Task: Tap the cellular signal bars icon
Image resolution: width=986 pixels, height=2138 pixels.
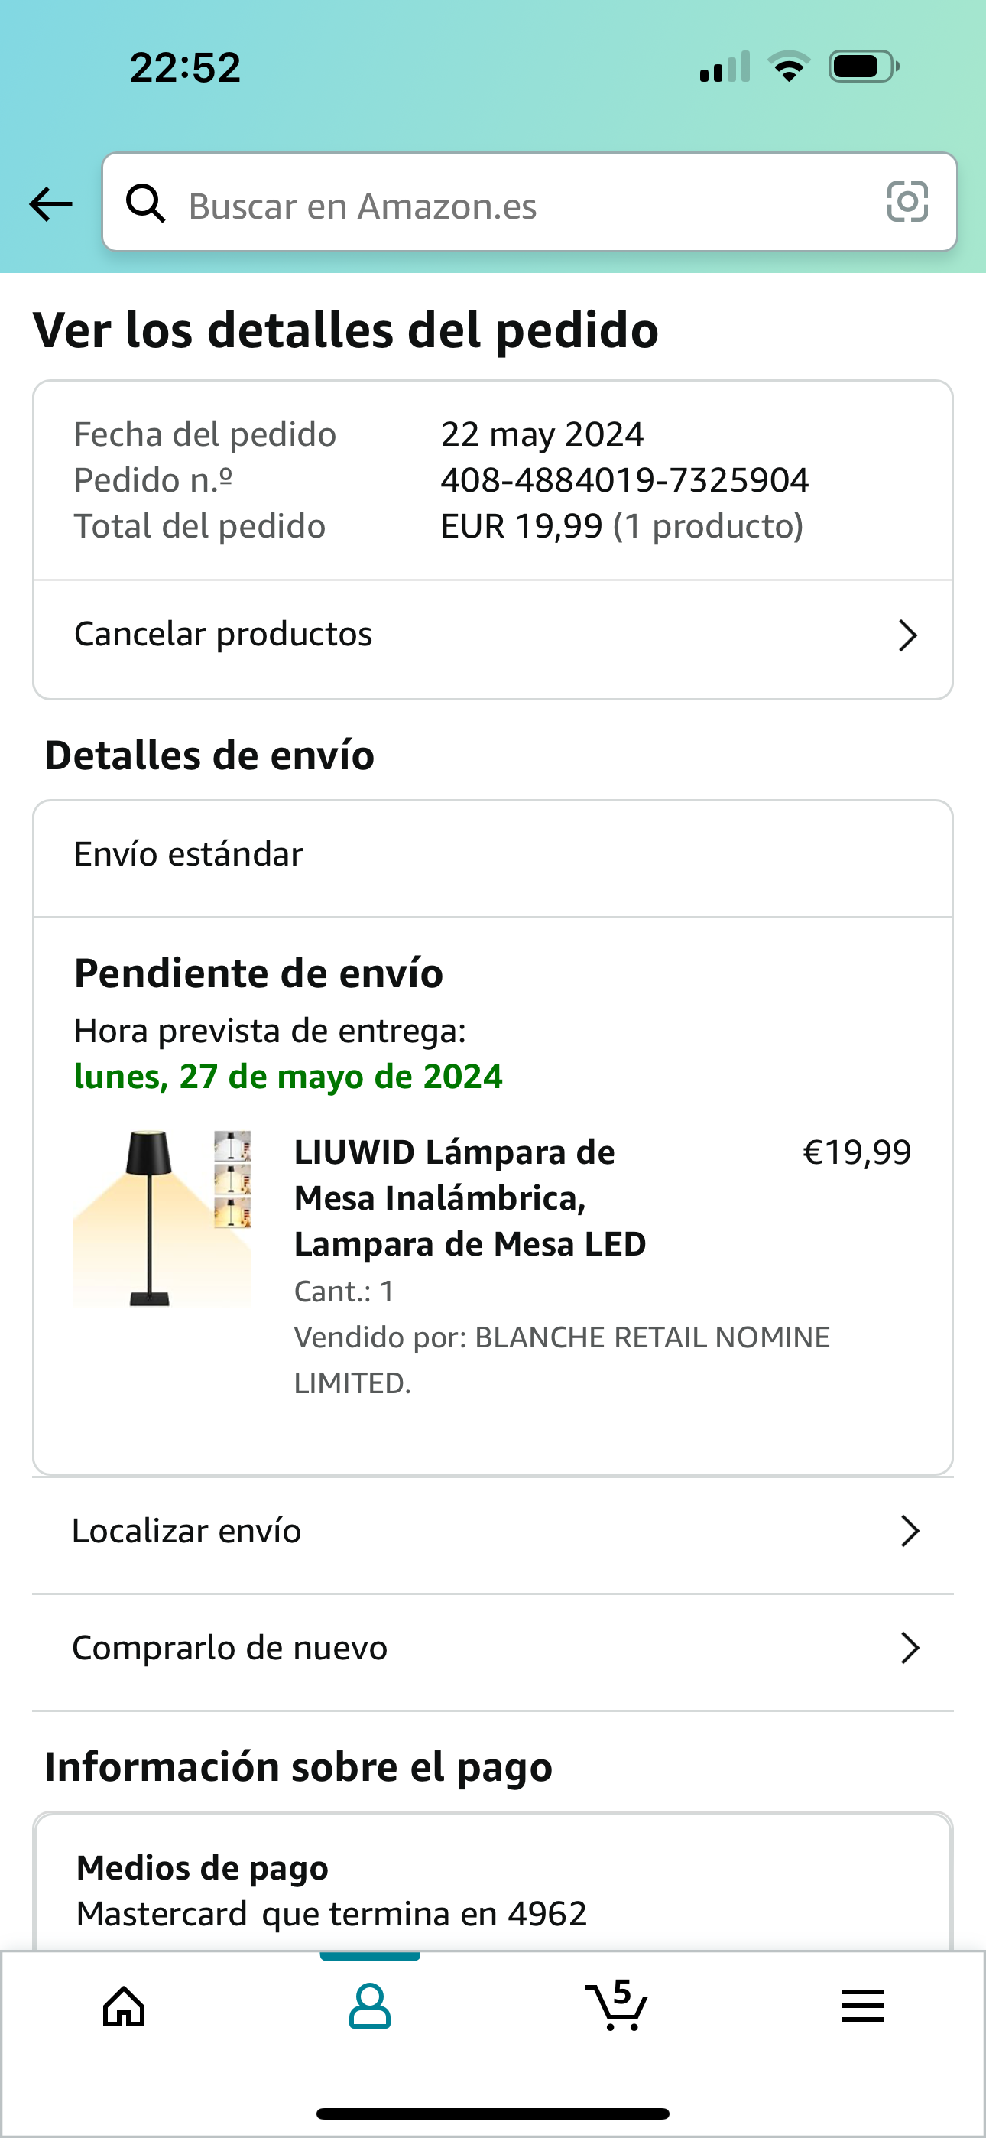Action: point(725,67)
